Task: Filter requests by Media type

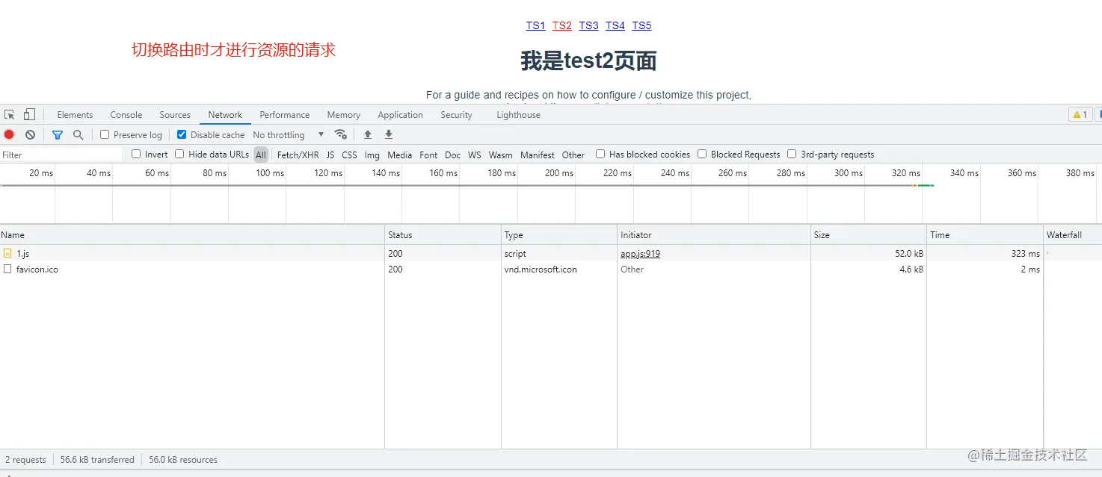Action: point(400,155)
